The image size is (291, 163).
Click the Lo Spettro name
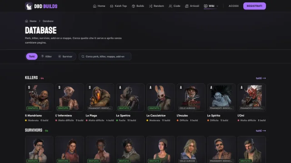tap(123, 115)
